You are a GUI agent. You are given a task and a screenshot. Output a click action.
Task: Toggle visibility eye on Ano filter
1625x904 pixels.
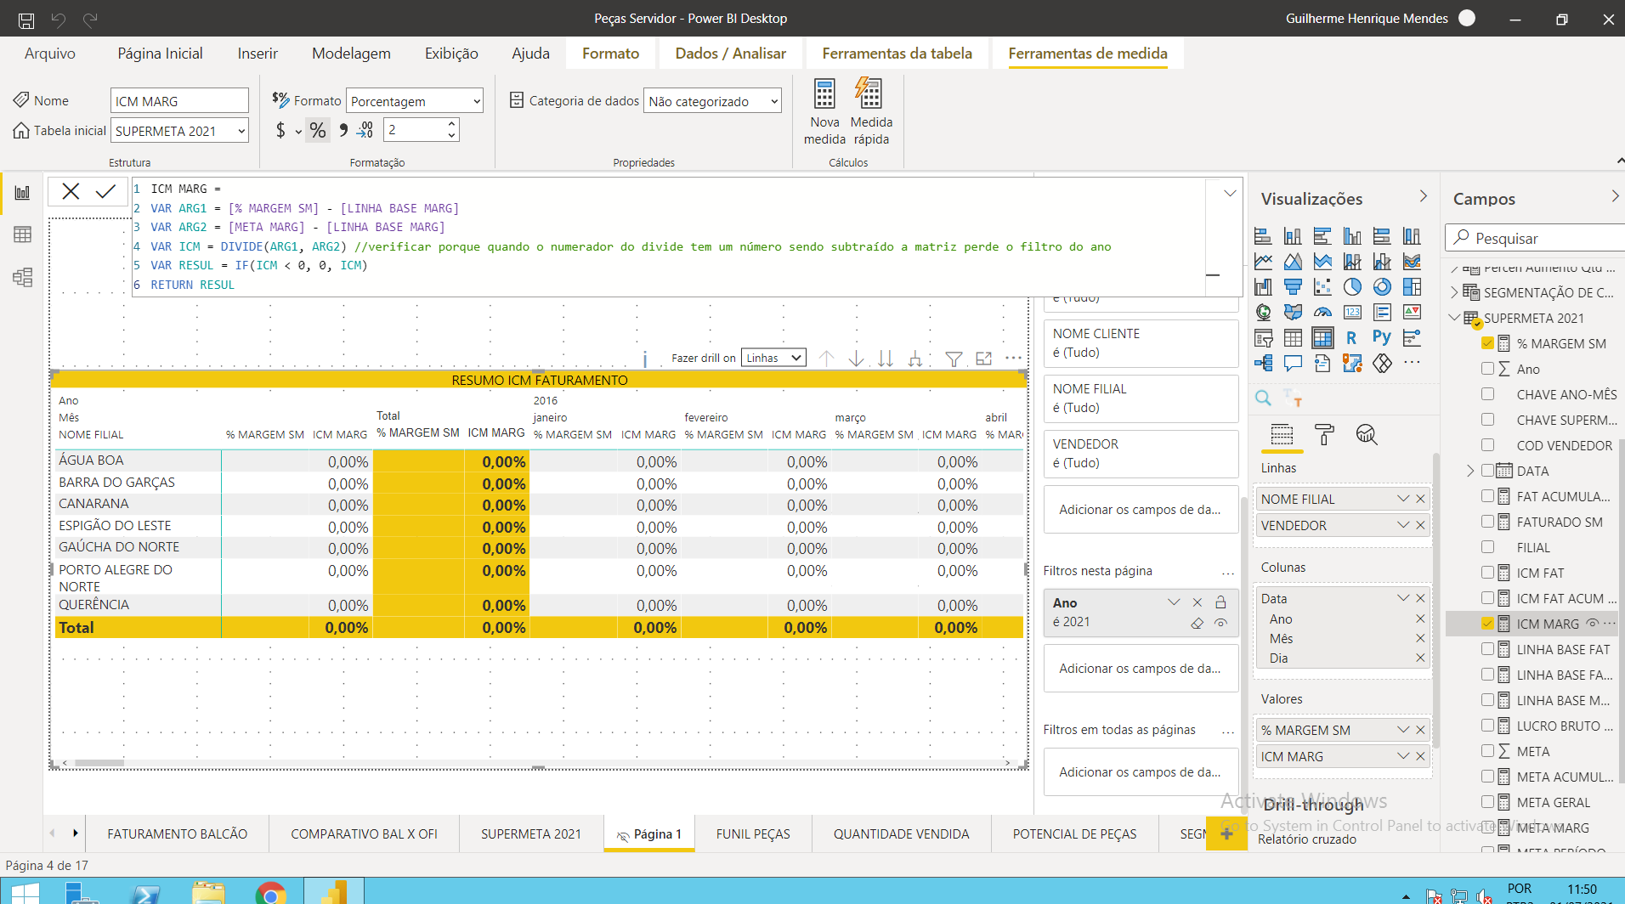pos(1220,623)
